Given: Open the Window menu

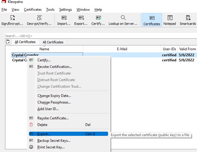Looking at the screenshot, I should click(x=83, y=10).
